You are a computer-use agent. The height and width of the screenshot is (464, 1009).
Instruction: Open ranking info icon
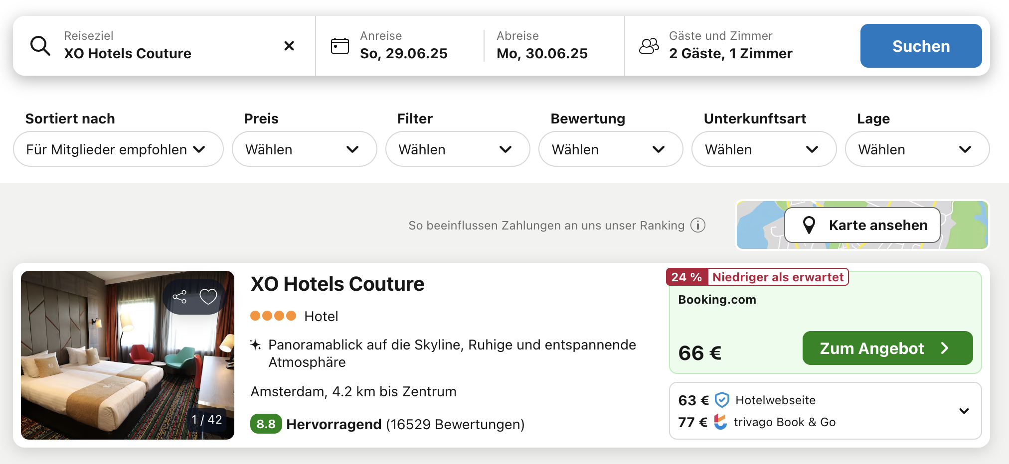tap(698, 226)
